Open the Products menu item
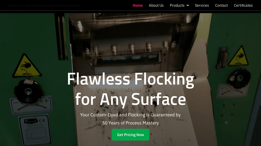This screenshot has height=146, width=261. pyautogui.click(x=177, y=6)
